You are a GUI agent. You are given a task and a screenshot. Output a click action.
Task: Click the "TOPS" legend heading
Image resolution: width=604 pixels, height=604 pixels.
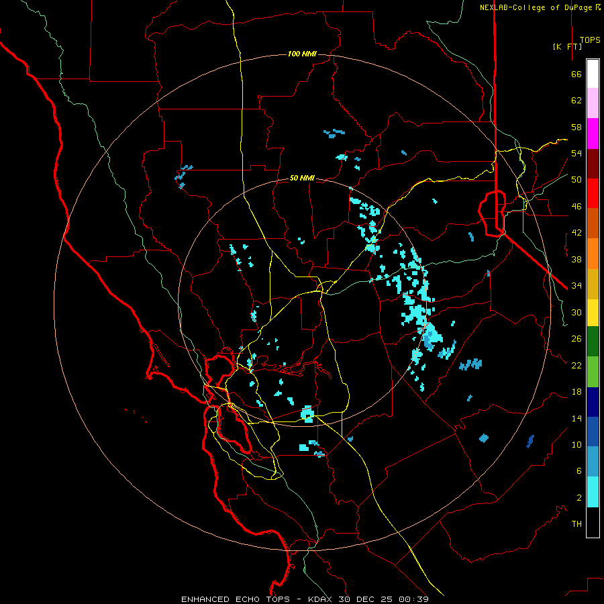[x=590, y=40]
